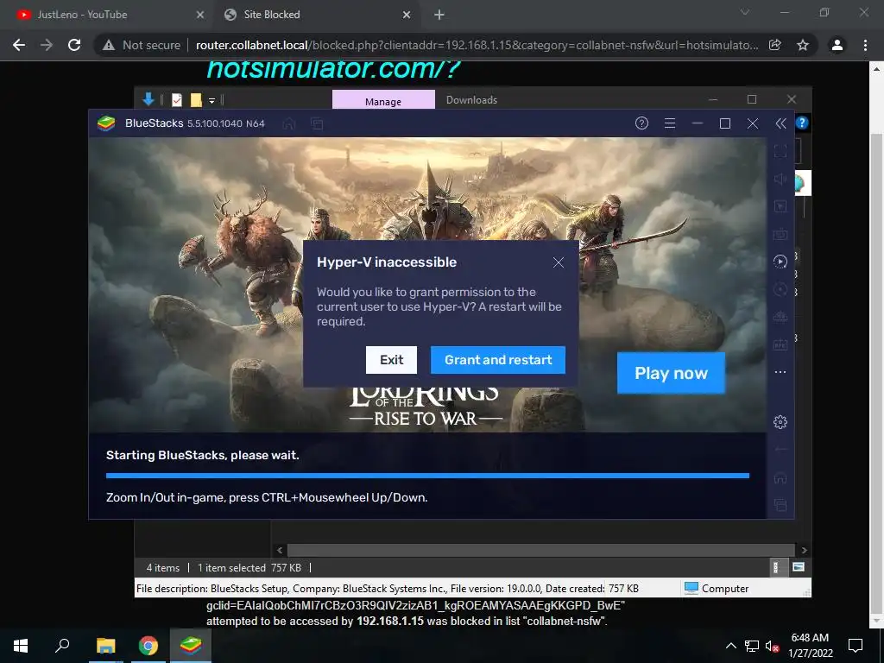Click the BlueStacks home icon in title bar
The image size is (884, 663).
[288, 123]
